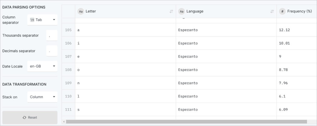Image resolution: width=317 pixels, height=126 pixels.
Task: Edit the Decimals separator field
Action: (x=52, y=51)
